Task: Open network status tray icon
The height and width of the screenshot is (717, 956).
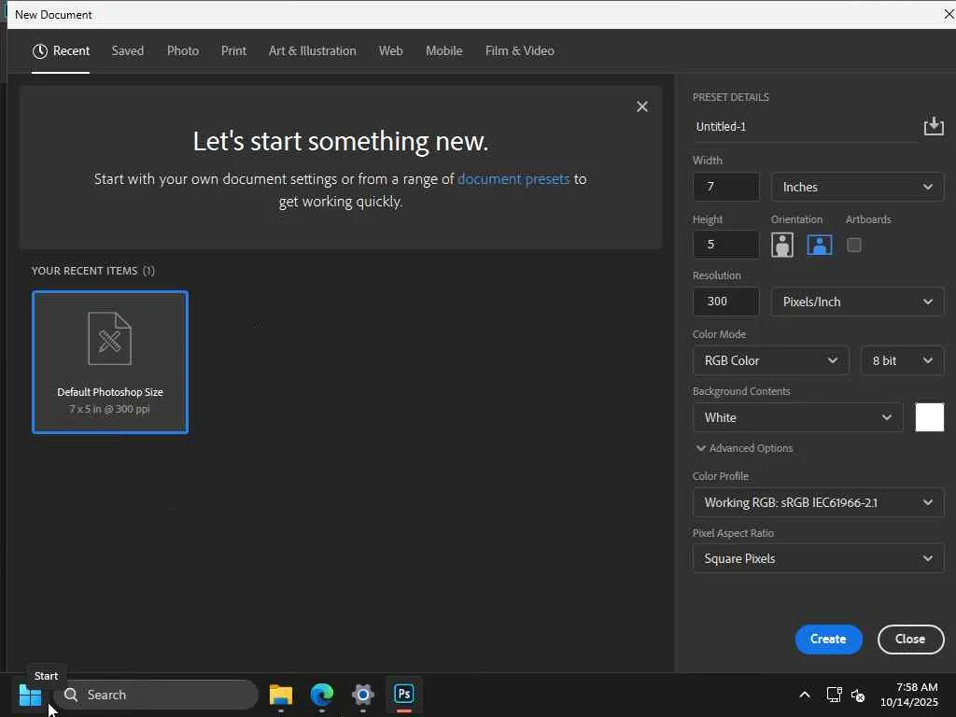Action: coord(834,695)
